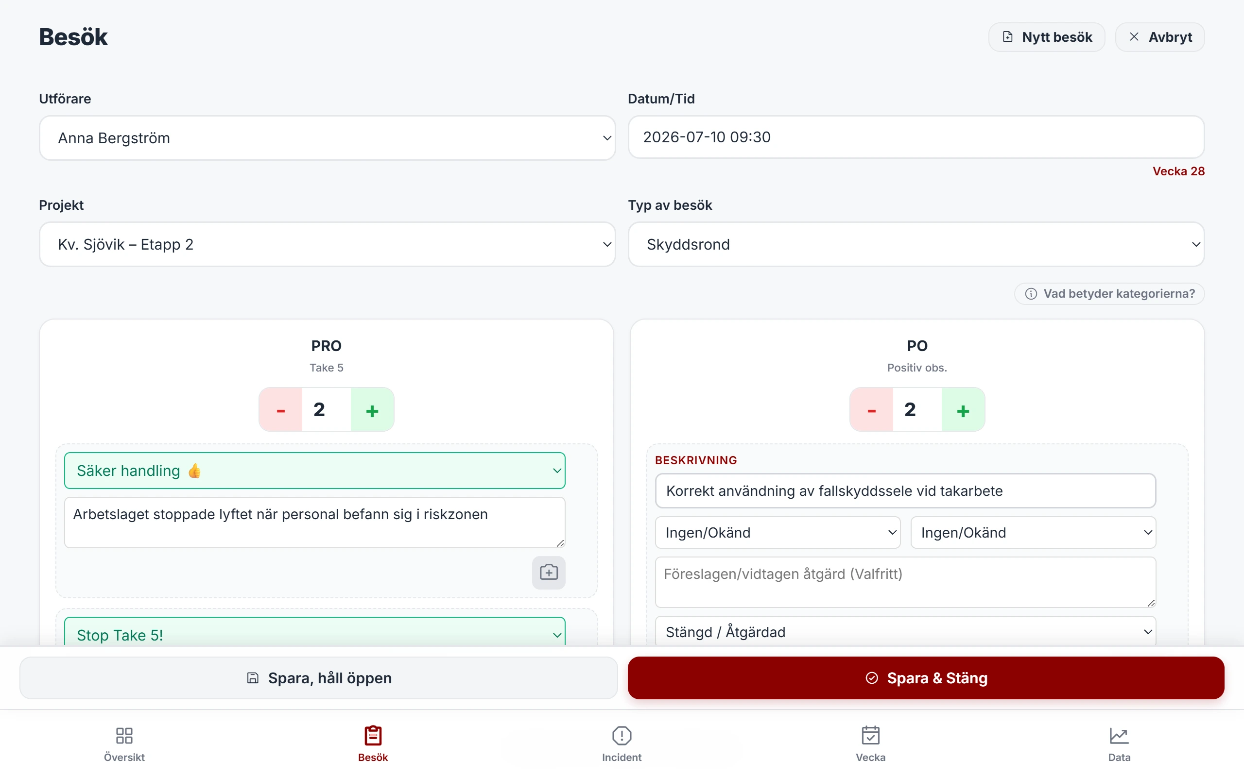The height and width of the screenshot is (777, 1244).
Task: Decrease the PRO Take 5 count
Action: point(281,409)
